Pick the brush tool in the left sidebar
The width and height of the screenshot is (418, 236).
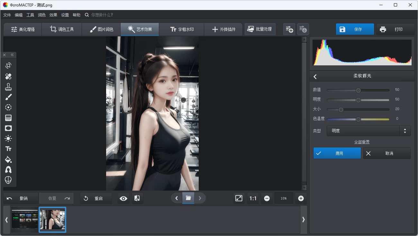pyautogui.click(x=8, y=97)
